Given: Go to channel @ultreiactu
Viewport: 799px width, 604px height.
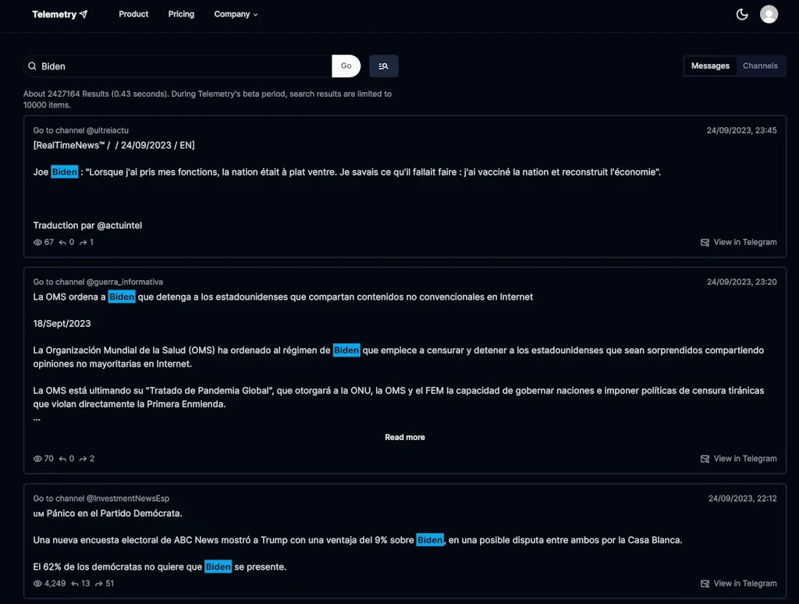Looking at the screenshot, I should point(80,130).
